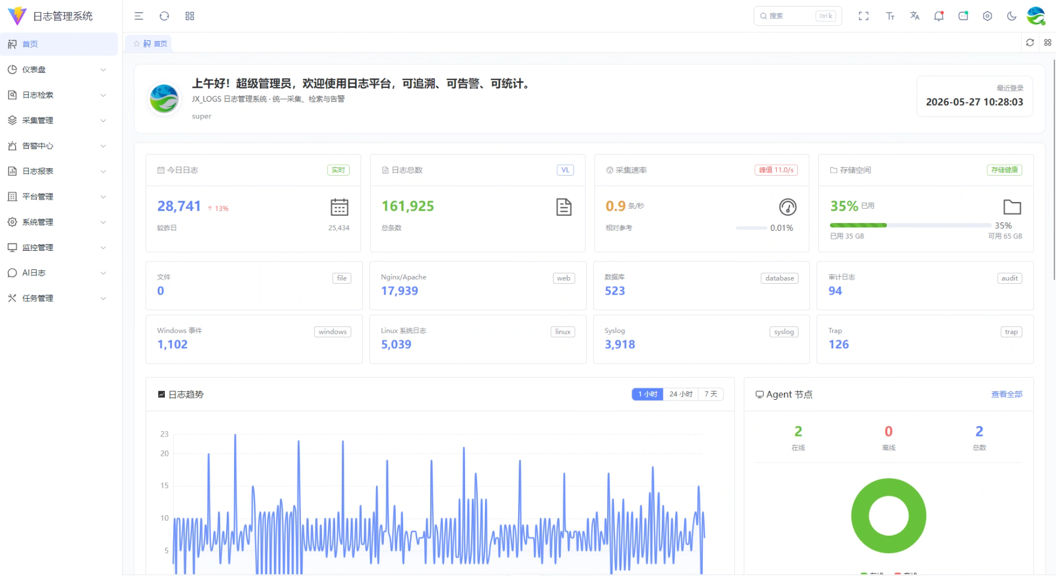Open the language translation icon
Viewport: 1056px width, 576px height.
[915, 16]
